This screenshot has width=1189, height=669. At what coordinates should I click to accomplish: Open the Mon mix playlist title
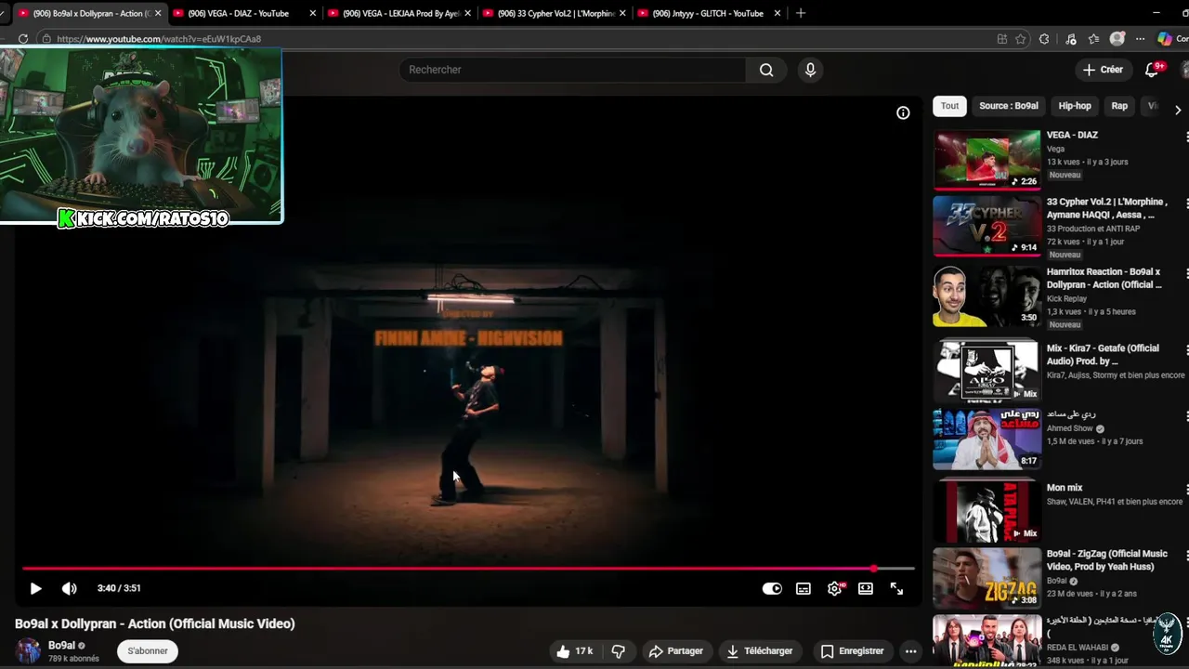(x=1065, y=488)
